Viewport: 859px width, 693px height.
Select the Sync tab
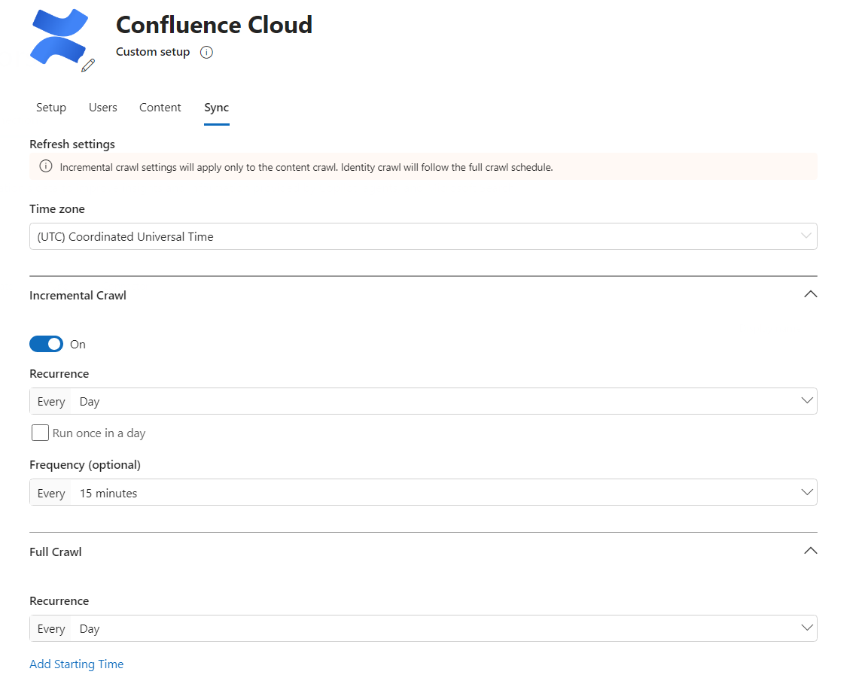pyautogui.click(x=216, y=108)
